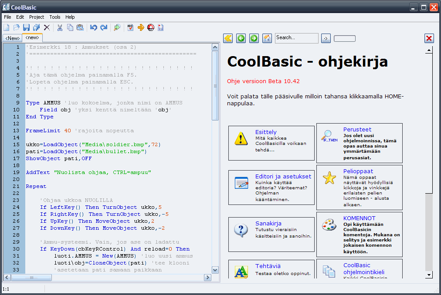Click the Paste clipboard icon

(x=80, y=27)
